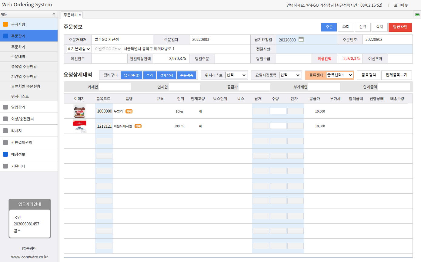Screen dimensions: 421x262
Task: Open the 발주GO 가산점 address dropdown
Action: click(108, 49)
